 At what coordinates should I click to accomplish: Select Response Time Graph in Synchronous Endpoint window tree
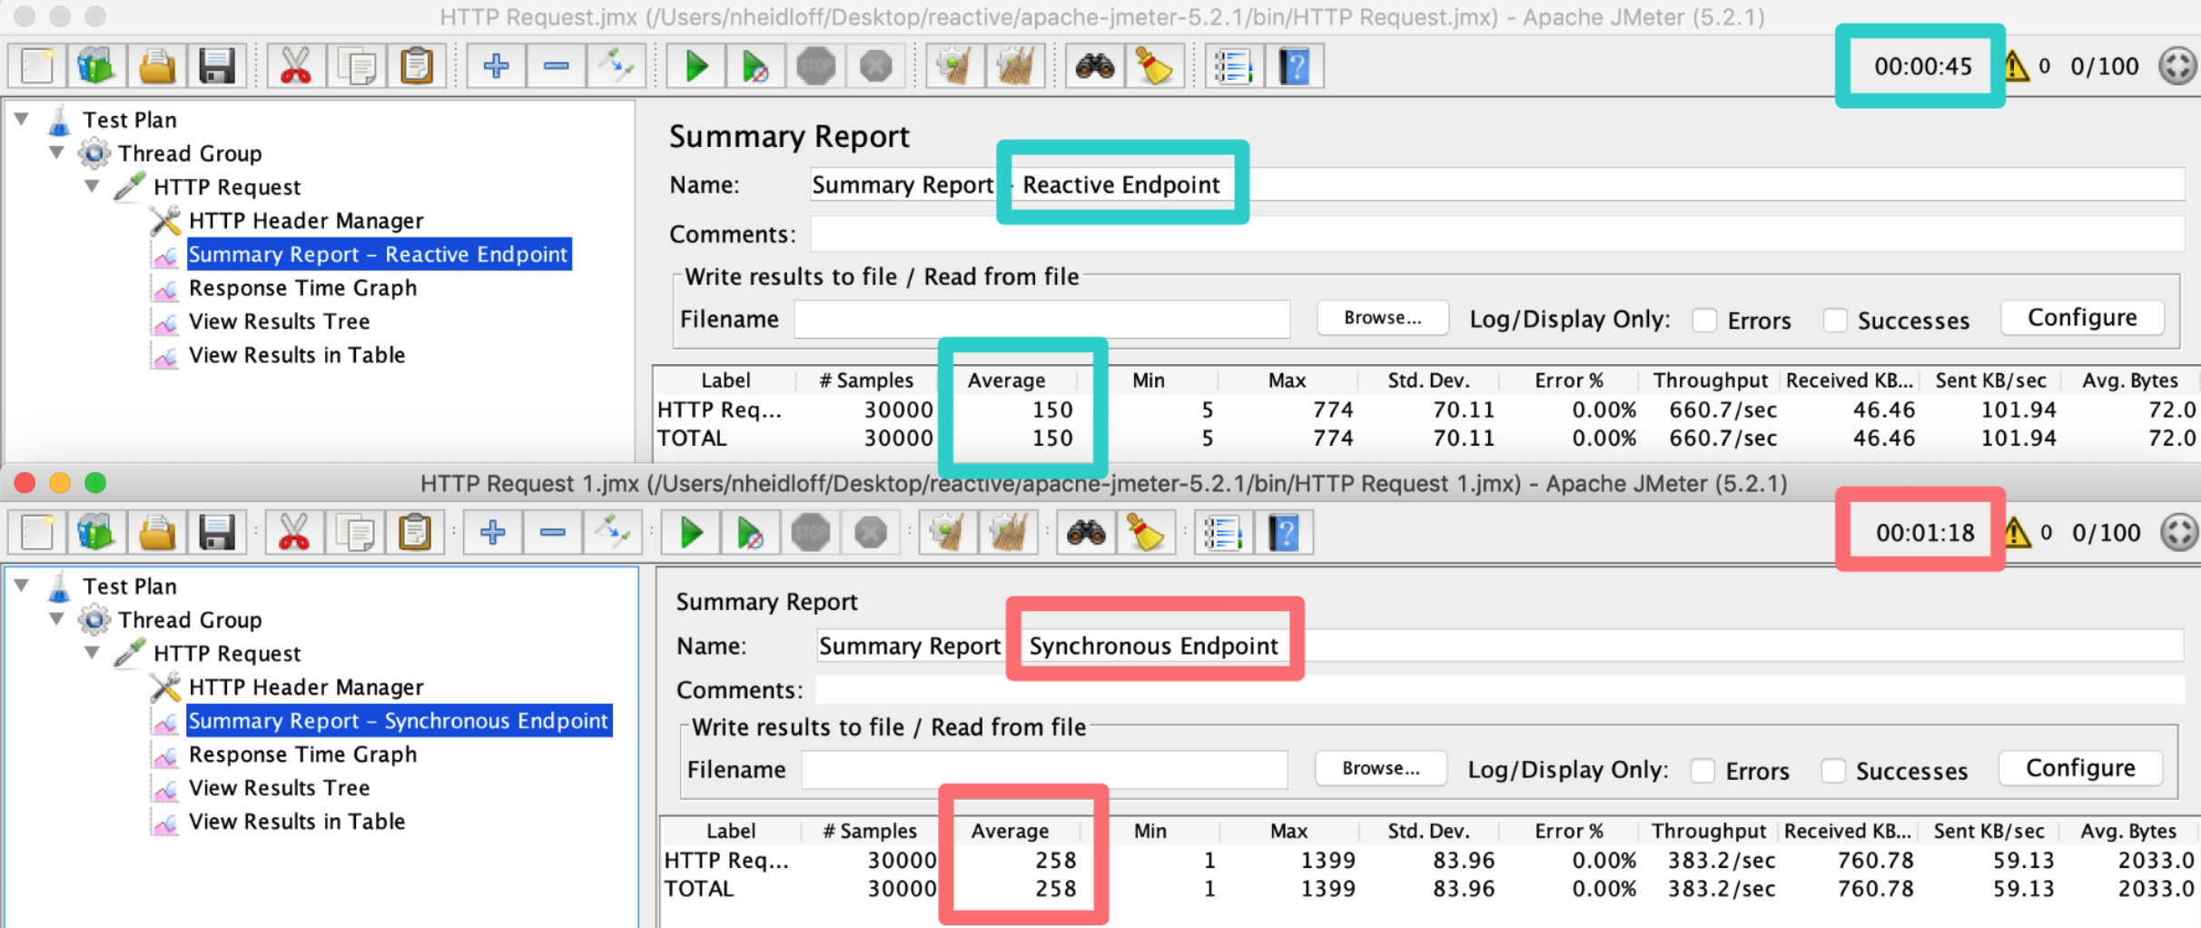302,755
